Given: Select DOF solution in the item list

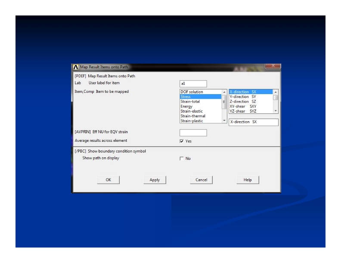Looking at the screenshot, I should click(x=200, y=92).
